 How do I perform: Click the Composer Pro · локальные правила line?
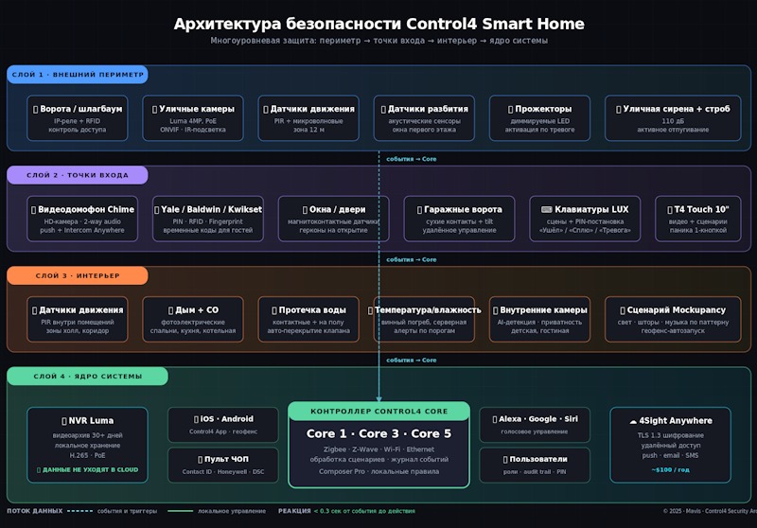pyautogui.click(x=379, y=471)
